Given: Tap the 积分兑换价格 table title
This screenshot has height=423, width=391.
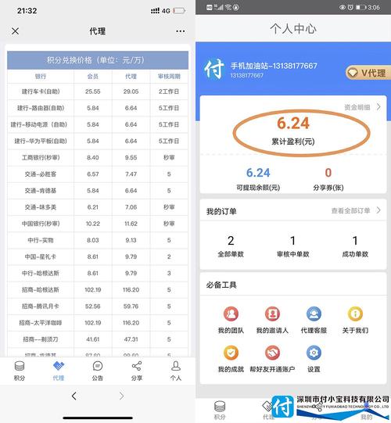Looking at the screenshot, I should click(98, 60).
